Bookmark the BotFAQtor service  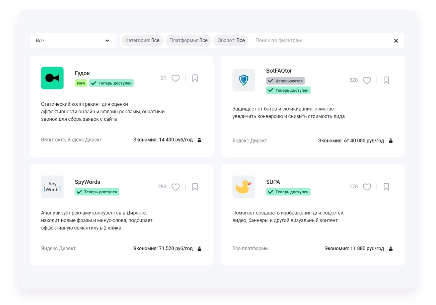[386, 80]
